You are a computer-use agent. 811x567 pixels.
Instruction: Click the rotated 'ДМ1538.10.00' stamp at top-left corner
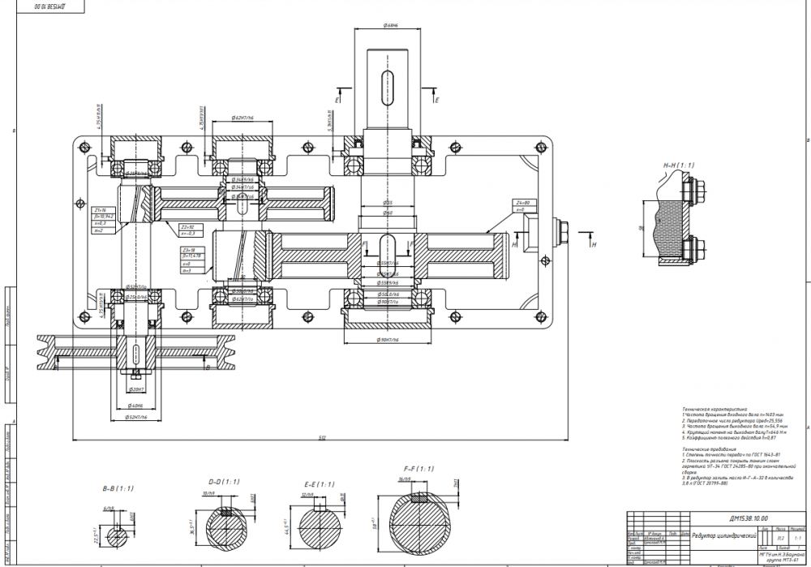point(50,6)
